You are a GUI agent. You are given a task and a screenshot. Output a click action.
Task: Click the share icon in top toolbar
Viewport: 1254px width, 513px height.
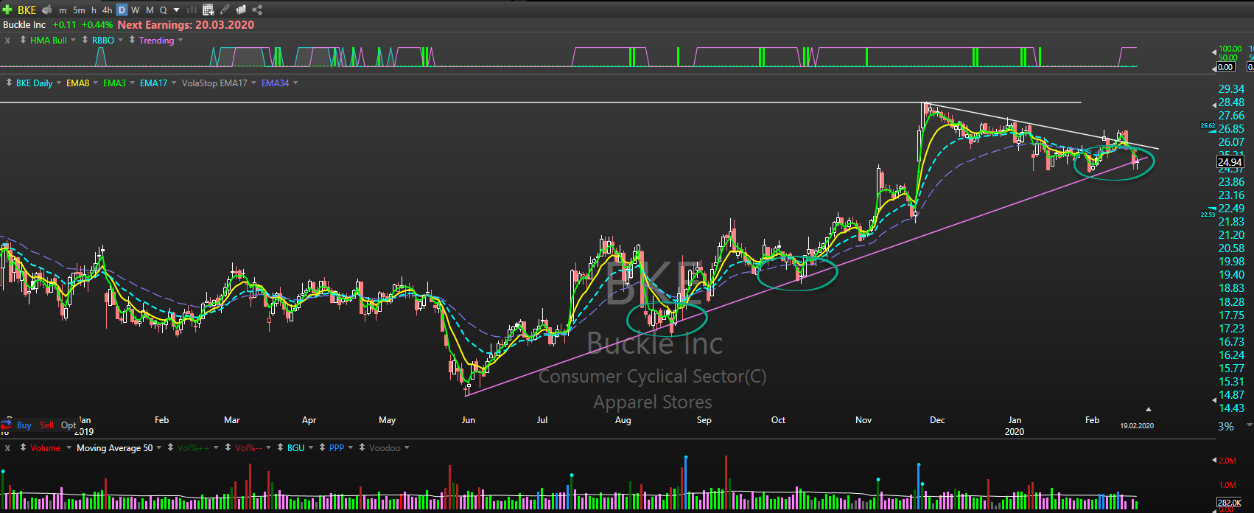pyautogui.click(x=257, y=10)
